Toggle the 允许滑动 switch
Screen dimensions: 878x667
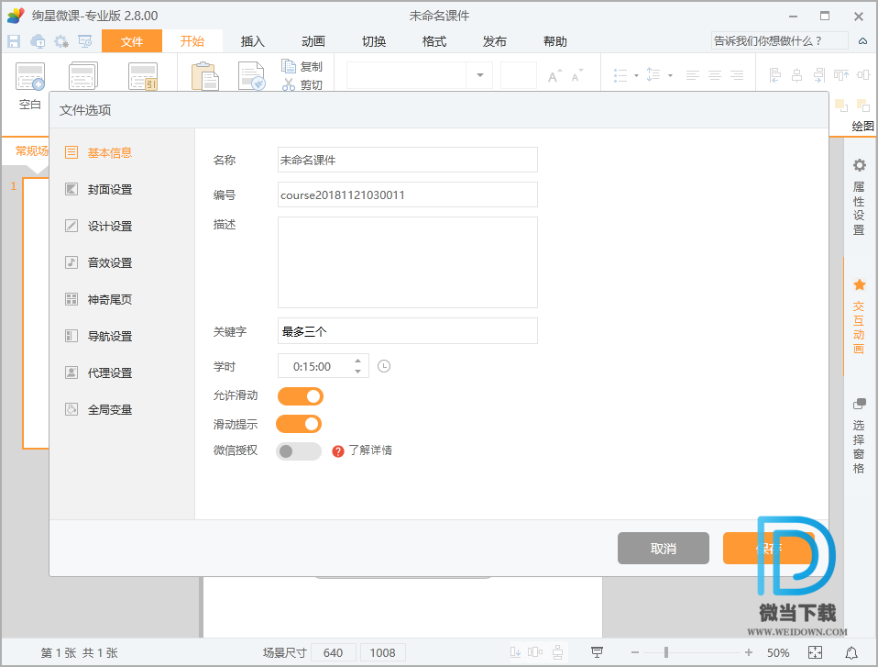(x=301, y=396)
